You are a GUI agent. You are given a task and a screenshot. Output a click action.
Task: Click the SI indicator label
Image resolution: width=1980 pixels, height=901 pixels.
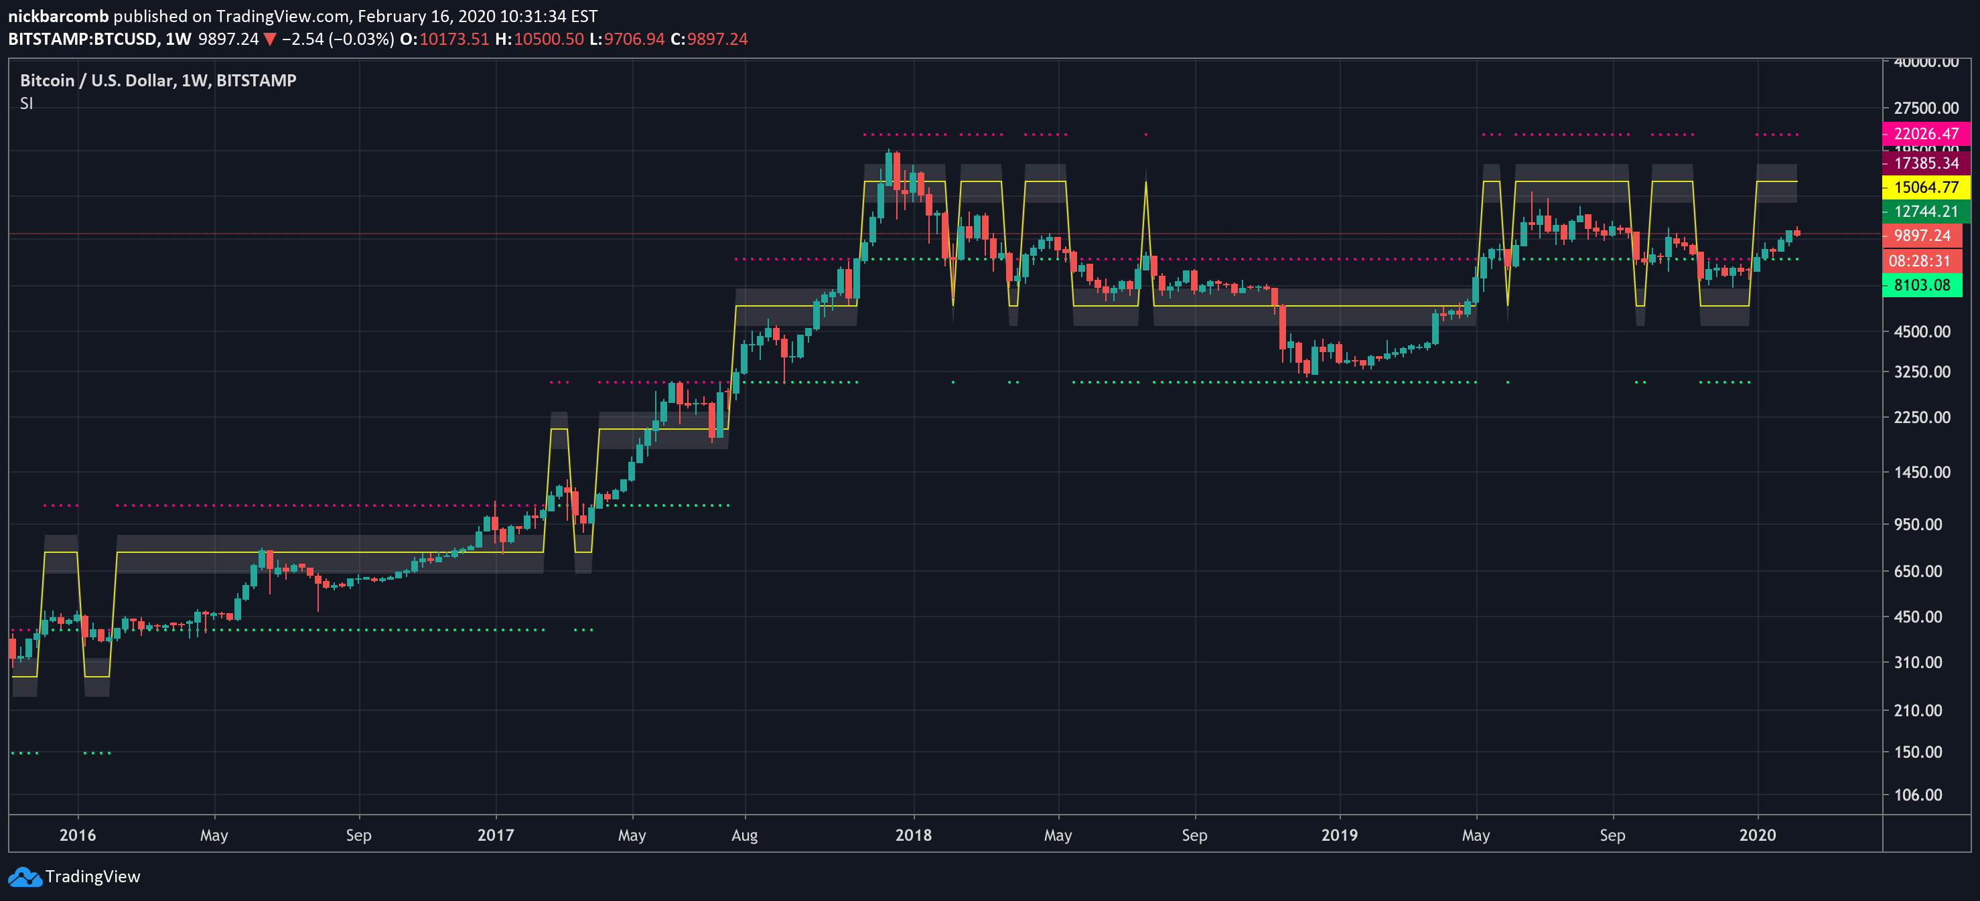point(26,104)
